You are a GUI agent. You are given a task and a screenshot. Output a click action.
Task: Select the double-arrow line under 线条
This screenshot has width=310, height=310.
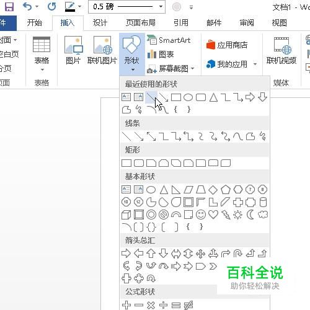coord(151,136)
